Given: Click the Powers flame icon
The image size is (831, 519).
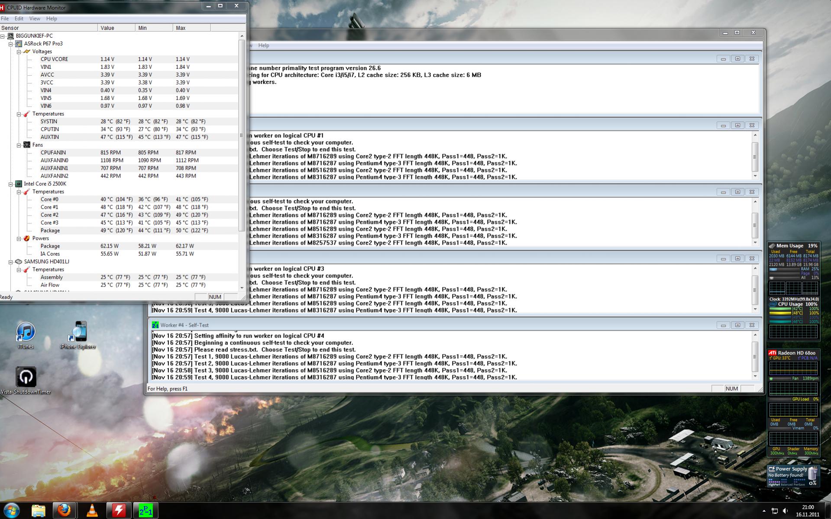Looking at the screenshot, I should (x=27, y=239).
